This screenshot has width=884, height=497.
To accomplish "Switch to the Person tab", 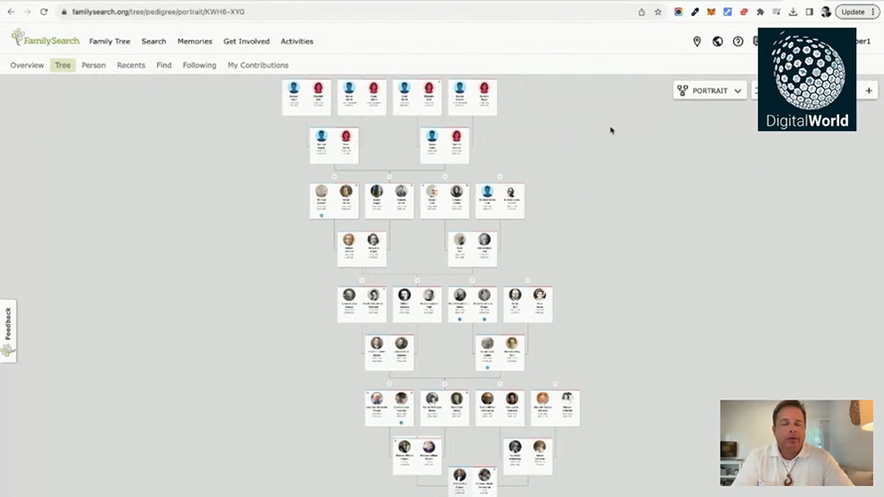I will [x=93, y=65].
